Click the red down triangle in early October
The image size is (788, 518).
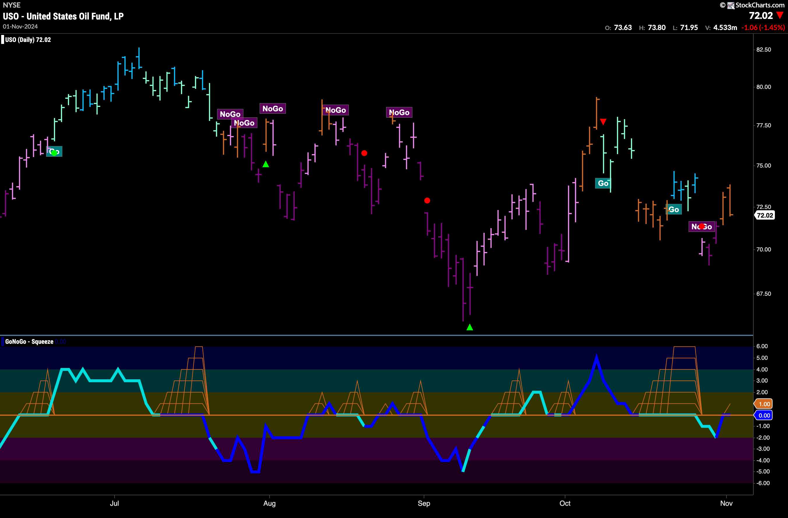coord(603,122)
